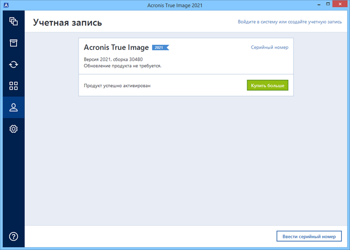The image size is (350, 250).
Task: Open the Backup section icon in the sidebar
Action: [x=14, y=21]
